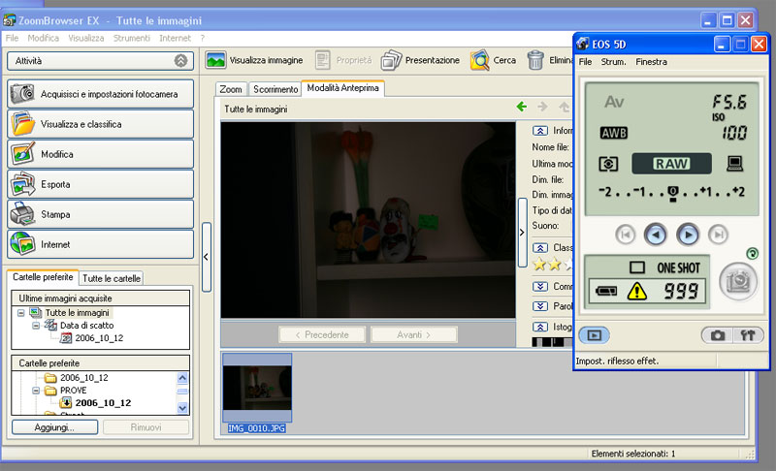The width and height of the screenshot is (776, 471).
Task: Collapse the Istogramma section chevron
Action: point(540,327)
